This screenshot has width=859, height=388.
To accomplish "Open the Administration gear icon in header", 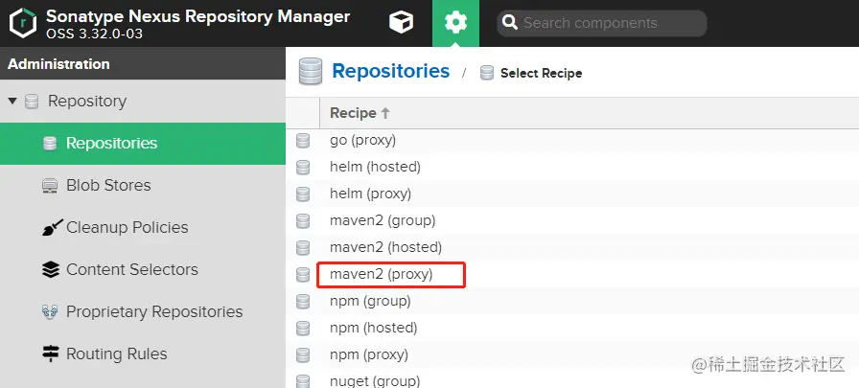I will tap(455, 23).
